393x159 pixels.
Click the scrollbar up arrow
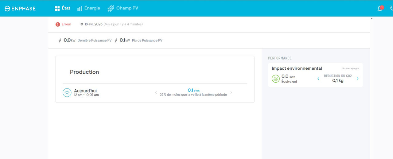click(x=372, y=19)
